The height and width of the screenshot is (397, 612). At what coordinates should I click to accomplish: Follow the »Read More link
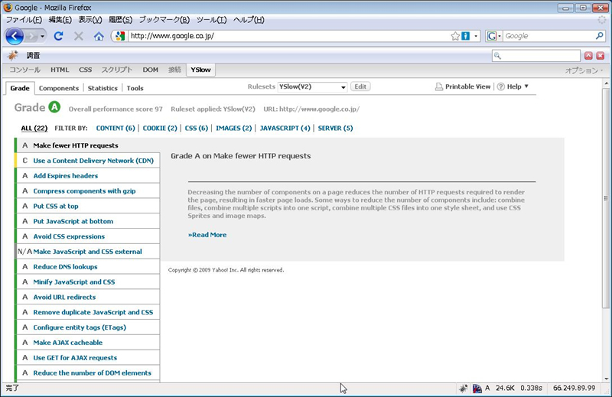(x=207, y=235)
